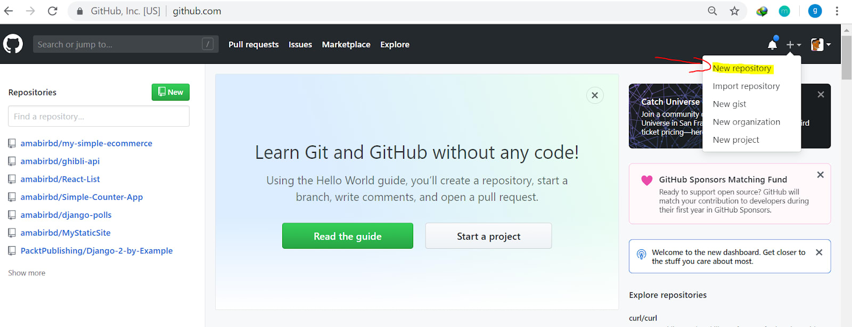Expand the list with Show more
The width and height of the screenshot is (852, 327).
[x=27, y=273]
